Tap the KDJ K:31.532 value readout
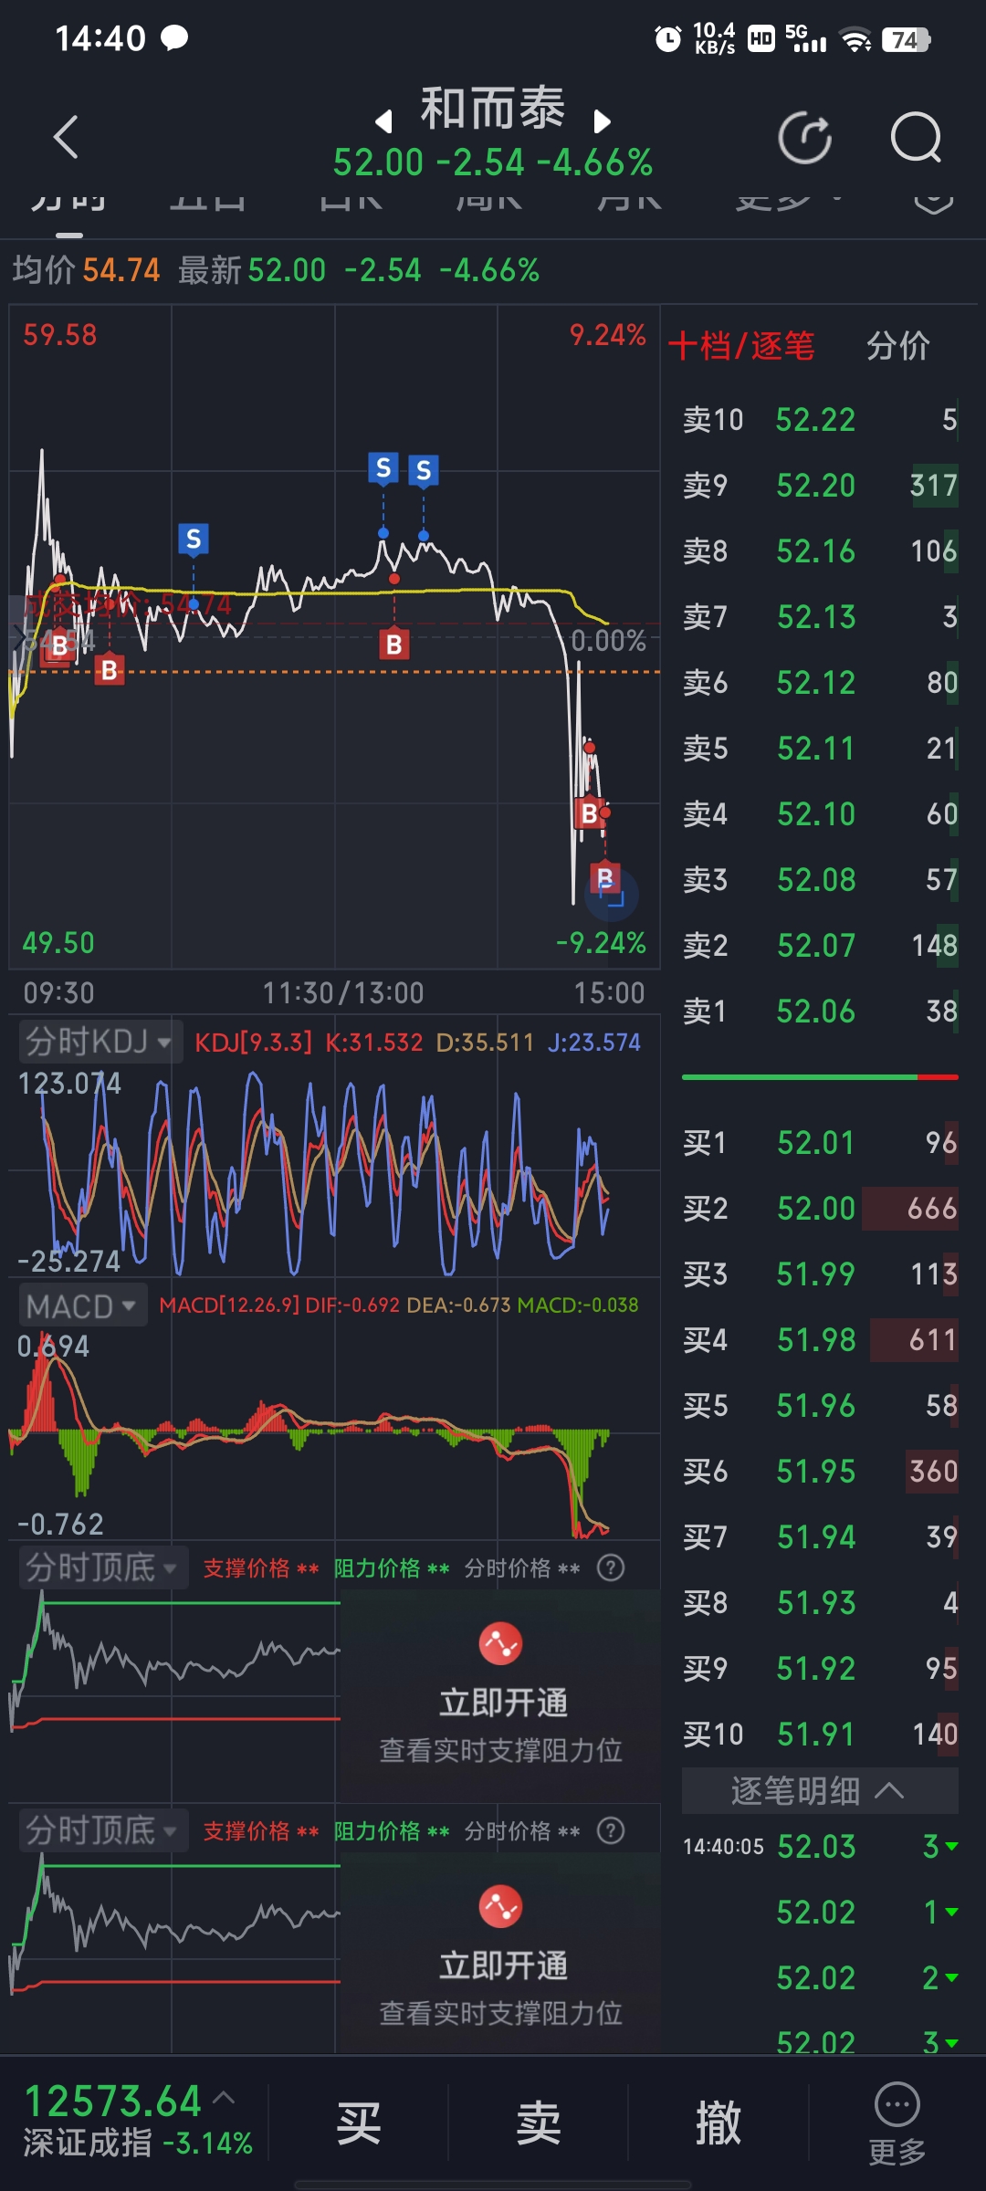986x2191 pixels. point(374,1043)
